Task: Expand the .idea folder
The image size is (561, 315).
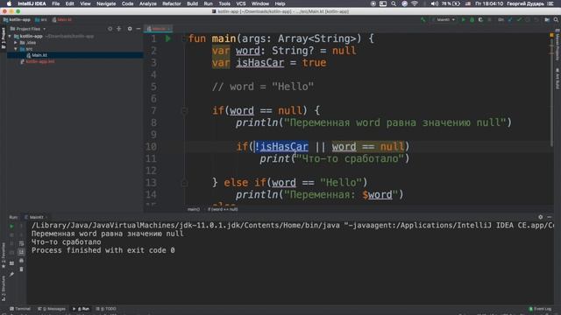Action: click(16, 43)
